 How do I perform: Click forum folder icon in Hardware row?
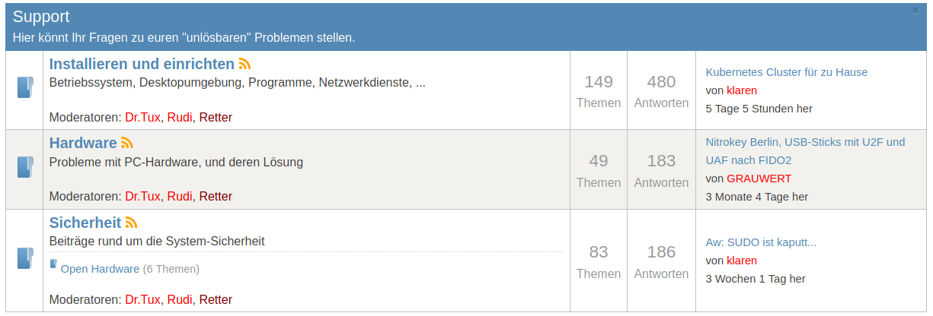(x=25, y=167)
